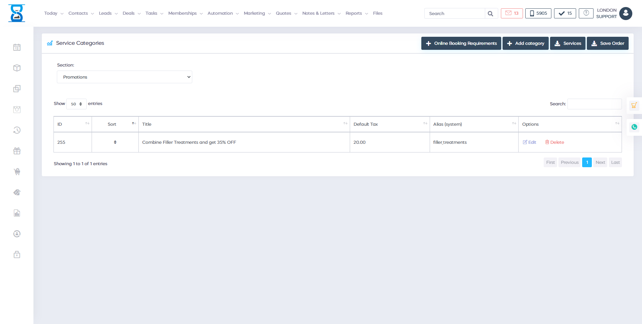Click the history clock sidebar icon
The height and width of the screenshot is (324, 642).
pos(17,130)
